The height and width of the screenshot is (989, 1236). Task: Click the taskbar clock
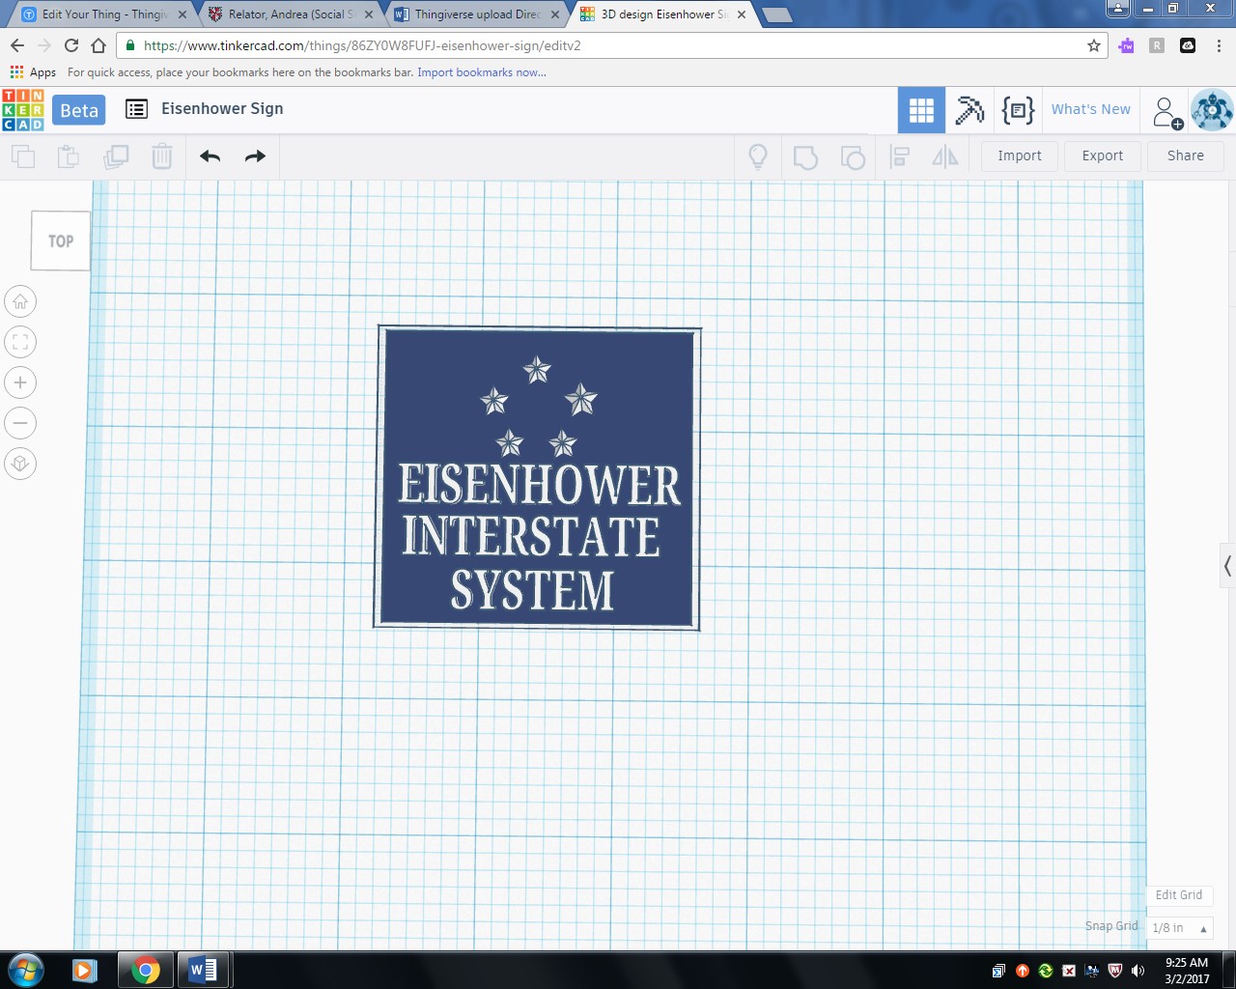point(1187,971)
